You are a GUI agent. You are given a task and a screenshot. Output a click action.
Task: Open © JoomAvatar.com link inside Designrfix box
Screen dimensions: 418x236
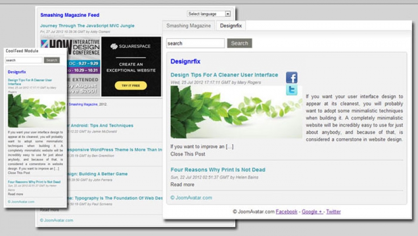click(x=191, y=197)
